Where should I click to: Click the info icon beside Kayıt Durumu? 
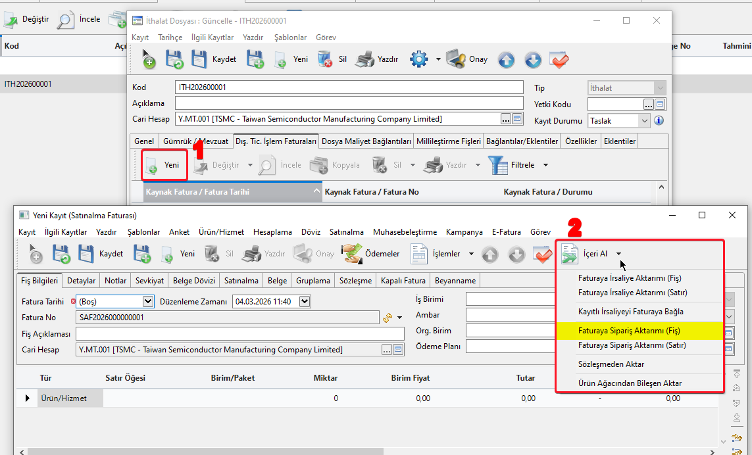tap(659, 121)
